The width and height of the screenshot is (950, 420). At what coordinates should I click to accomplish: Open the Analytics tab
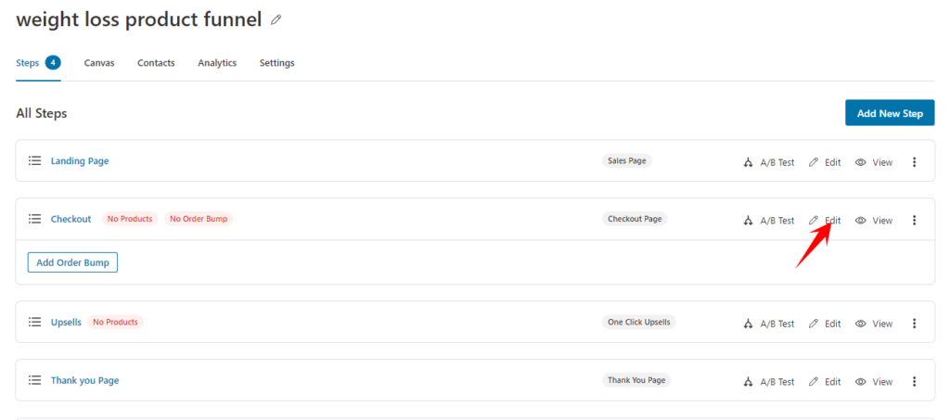point(217,63)
